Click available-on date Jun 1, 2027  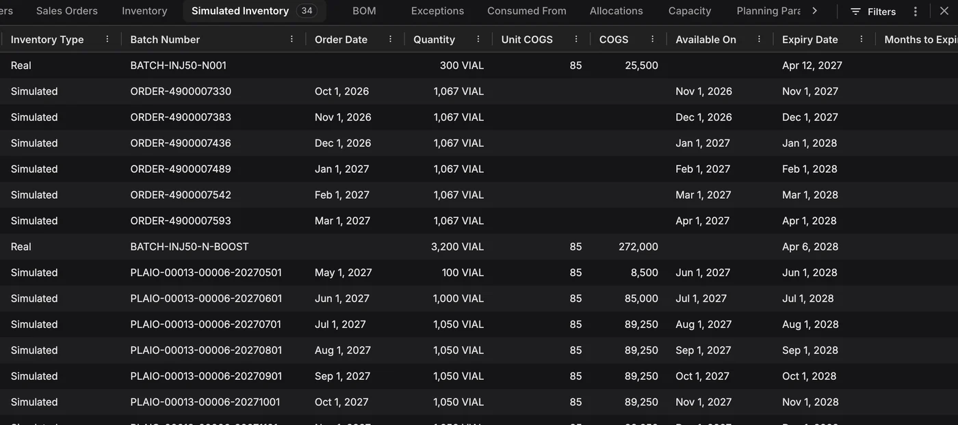(x=703, y=273)
